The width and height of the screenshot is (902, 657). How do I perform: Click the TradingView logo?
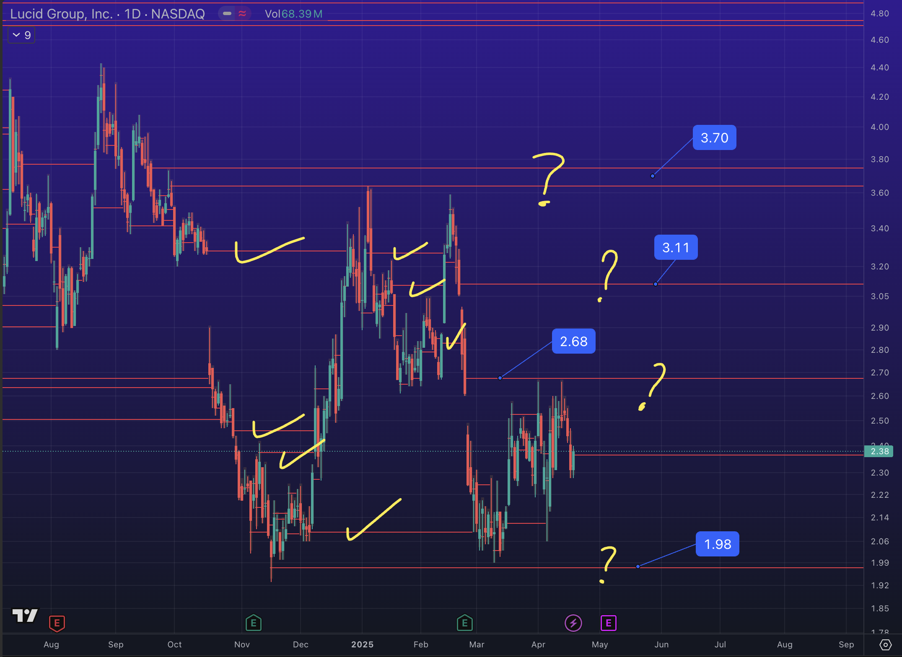click(x=25, y=616)
